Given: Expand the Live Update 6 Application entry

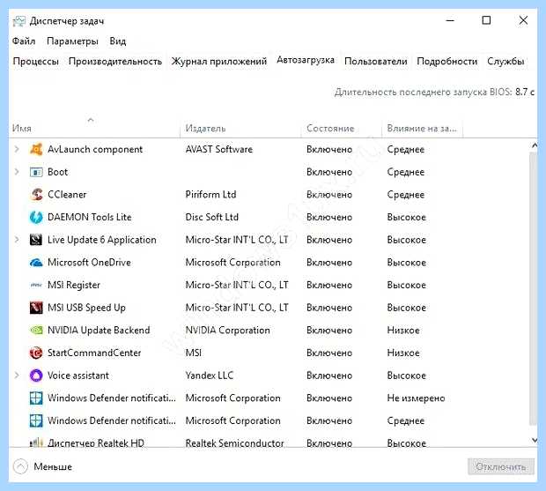Looking at the screenshot, I should coord(17,240).
